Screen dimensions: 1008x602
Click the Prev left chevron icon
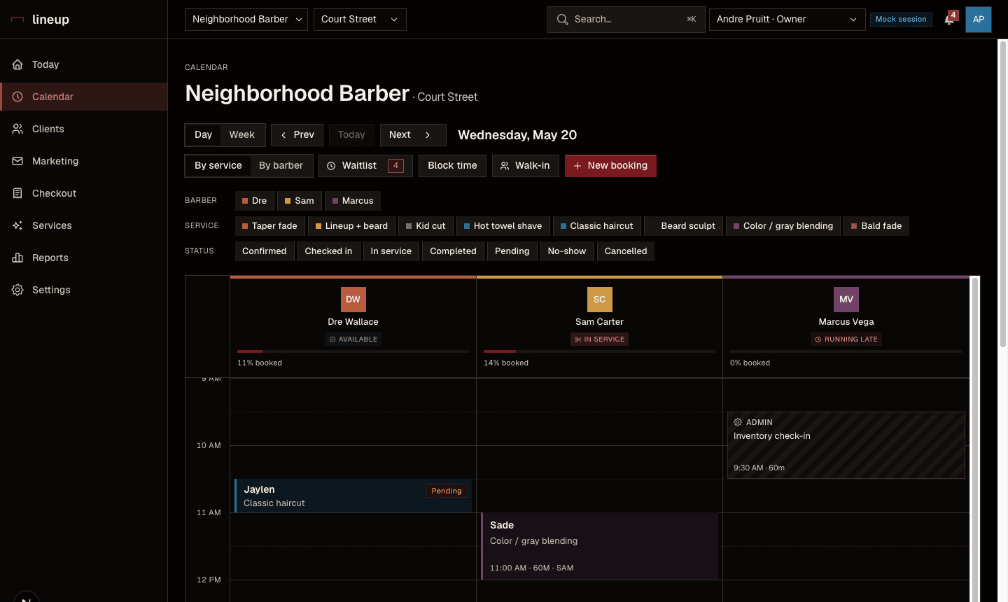(x=283, y=135)
